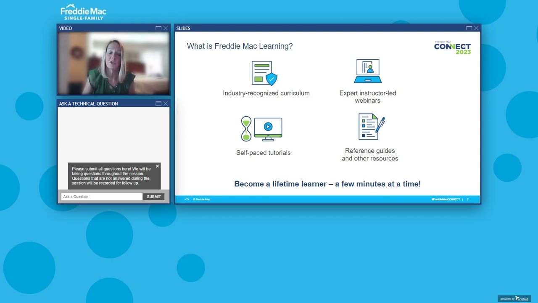Viewport: 538px width, 303px height.
Task: Click the Connect 2023 logo on slide
Action: pyautogui.click(x=452, y=47)
